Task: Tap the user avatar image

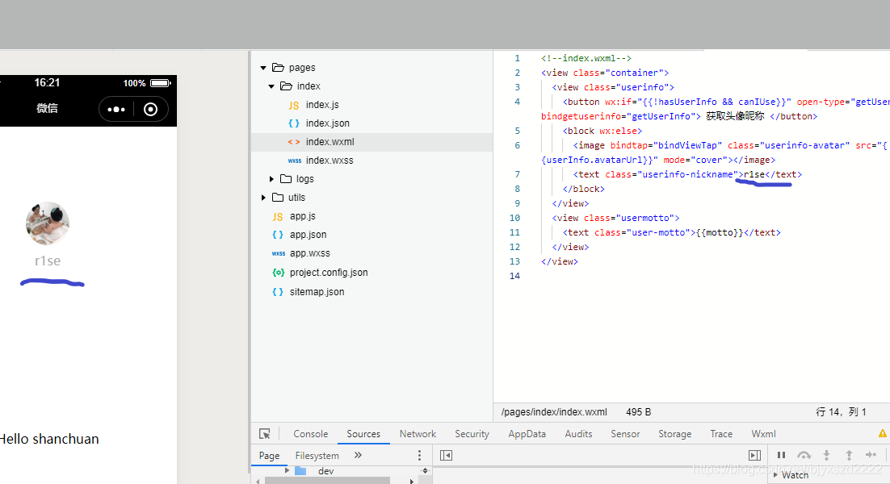Action: (48, 223)
